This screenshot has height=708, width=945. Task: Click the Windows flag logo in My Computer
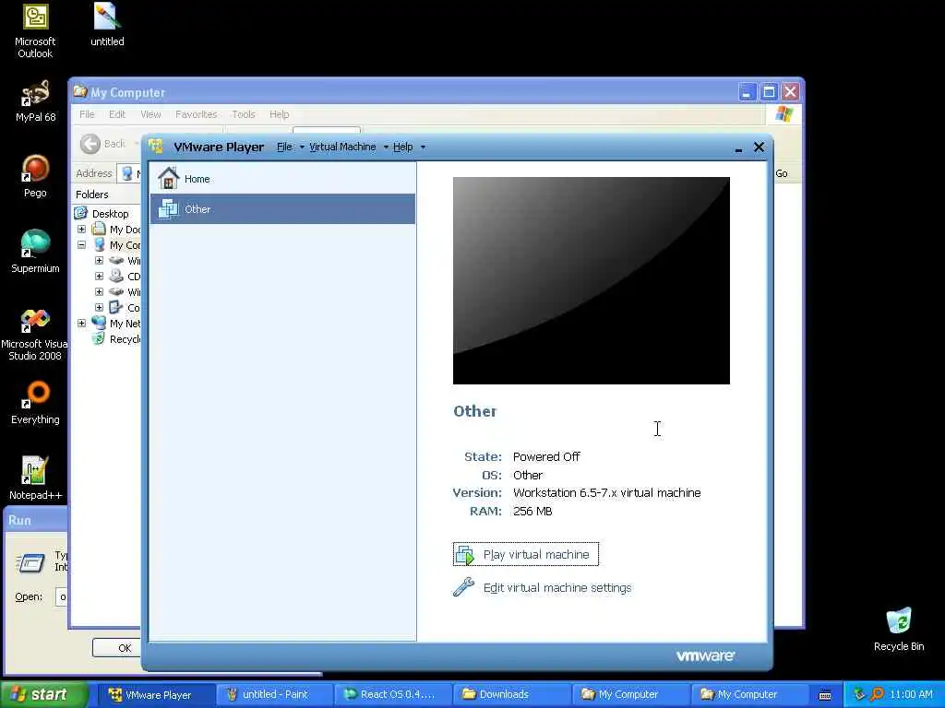point(784,113)
